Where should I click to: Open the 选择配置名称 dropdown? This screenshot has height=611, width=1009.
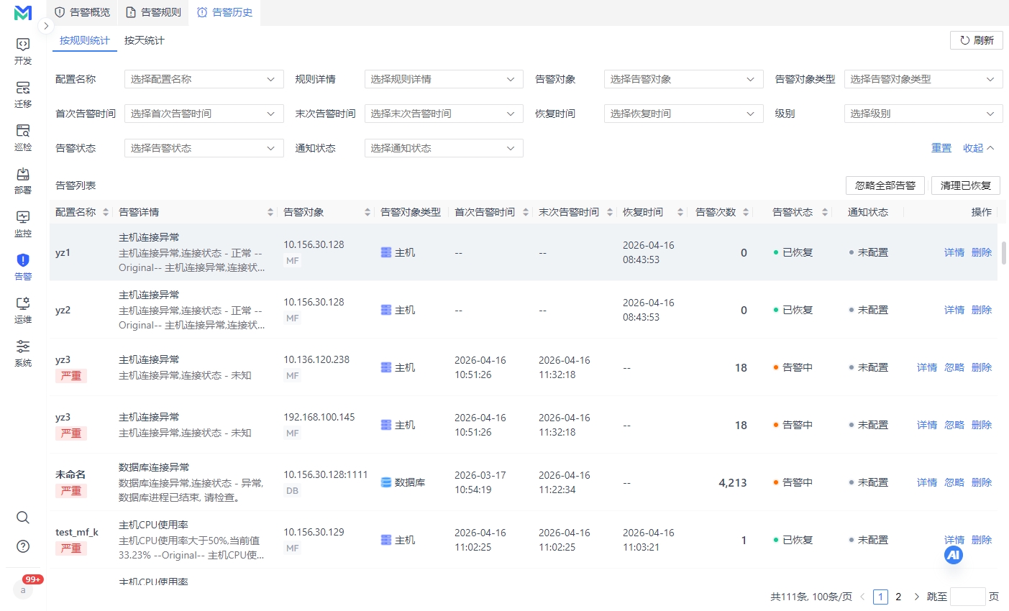204,79
